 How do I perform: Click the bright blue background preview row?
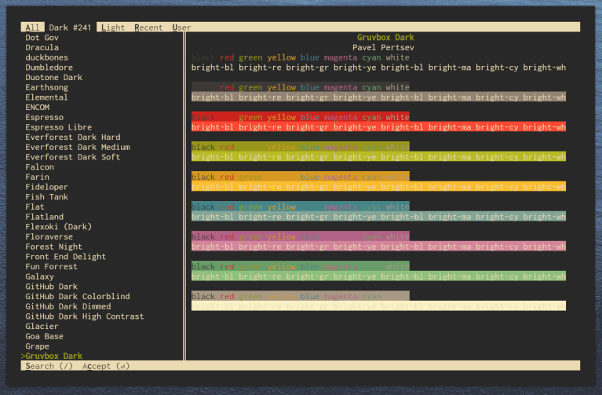click(x=378, y=217)
